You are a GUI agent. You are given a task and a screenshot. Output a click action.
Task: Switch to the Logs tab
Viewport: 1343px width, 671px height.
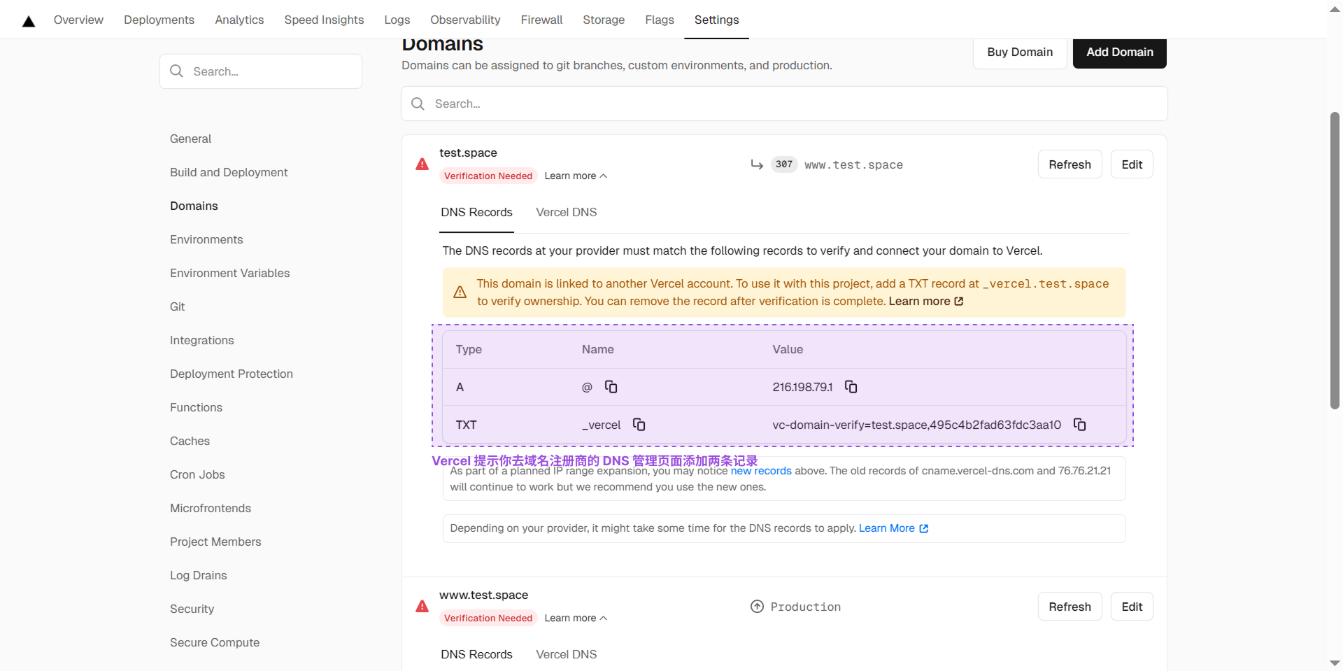tap(397, 20)
